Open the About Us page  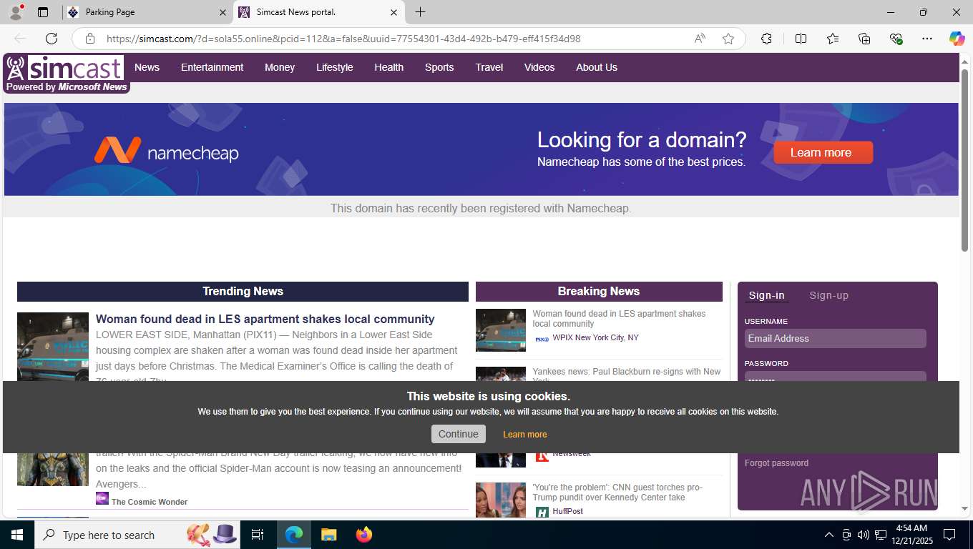[597, 67]
